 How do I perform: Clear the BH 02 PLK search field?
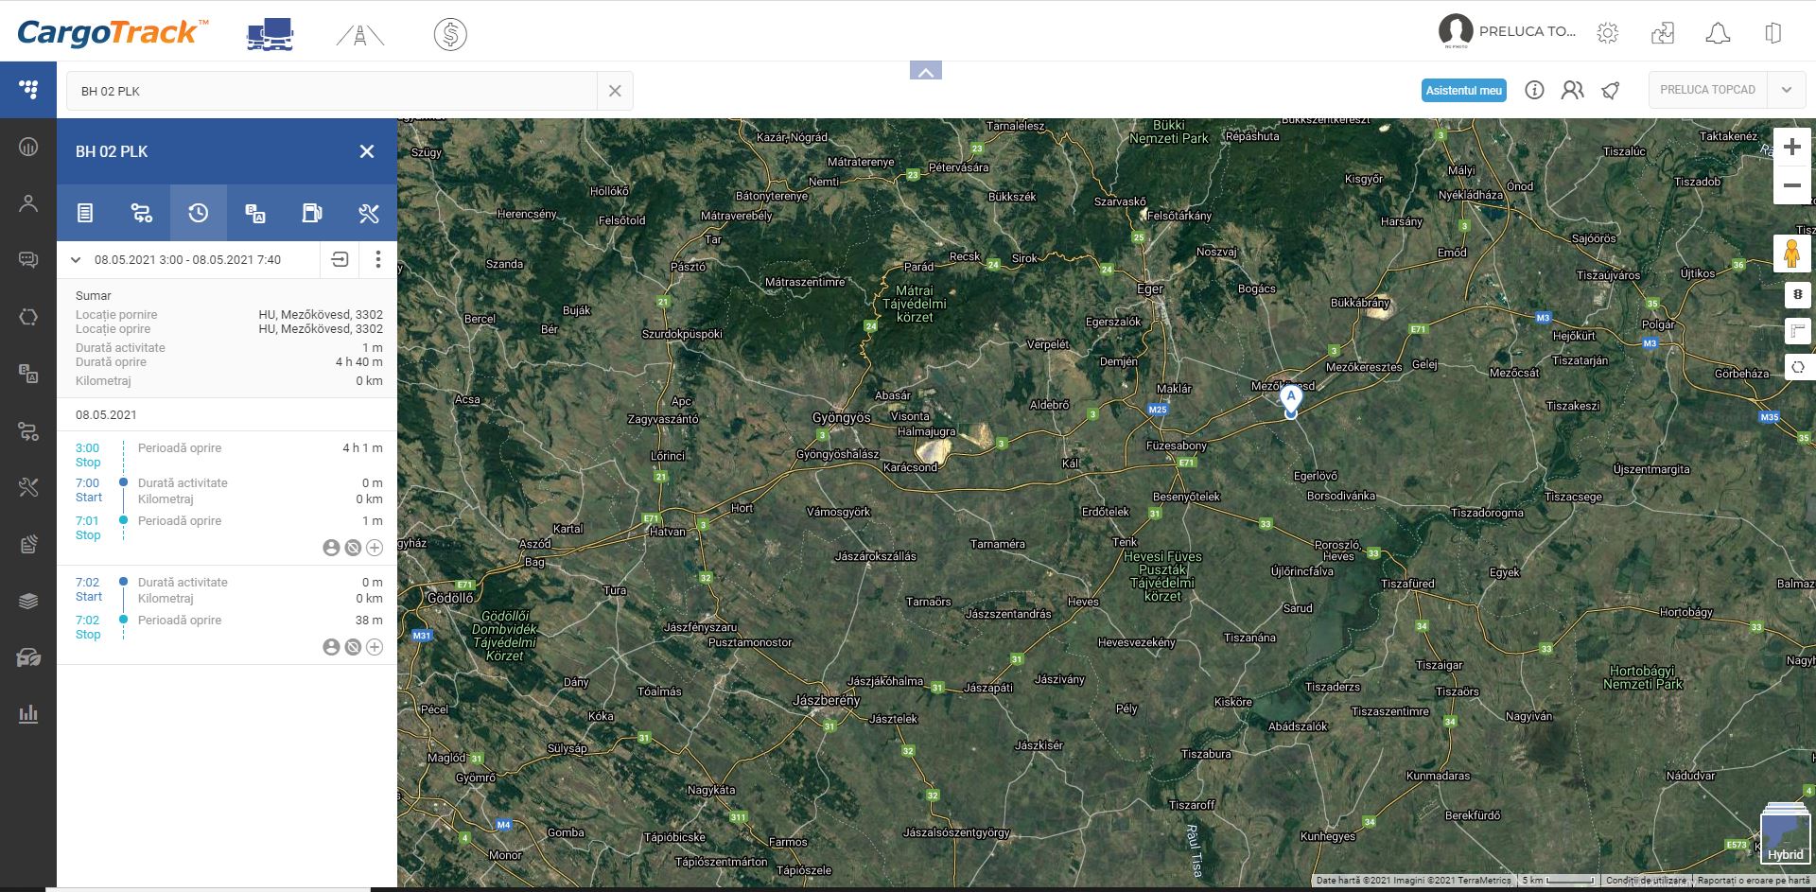click(615, 91)
